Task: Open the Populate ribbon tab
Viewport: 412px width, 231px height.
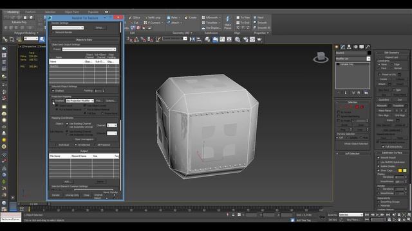Action: 93,12
